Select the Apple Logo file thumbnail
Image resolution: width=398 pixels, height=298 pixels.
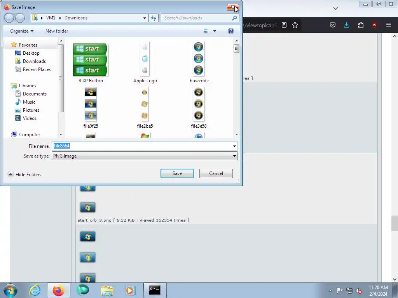point(145,63)
